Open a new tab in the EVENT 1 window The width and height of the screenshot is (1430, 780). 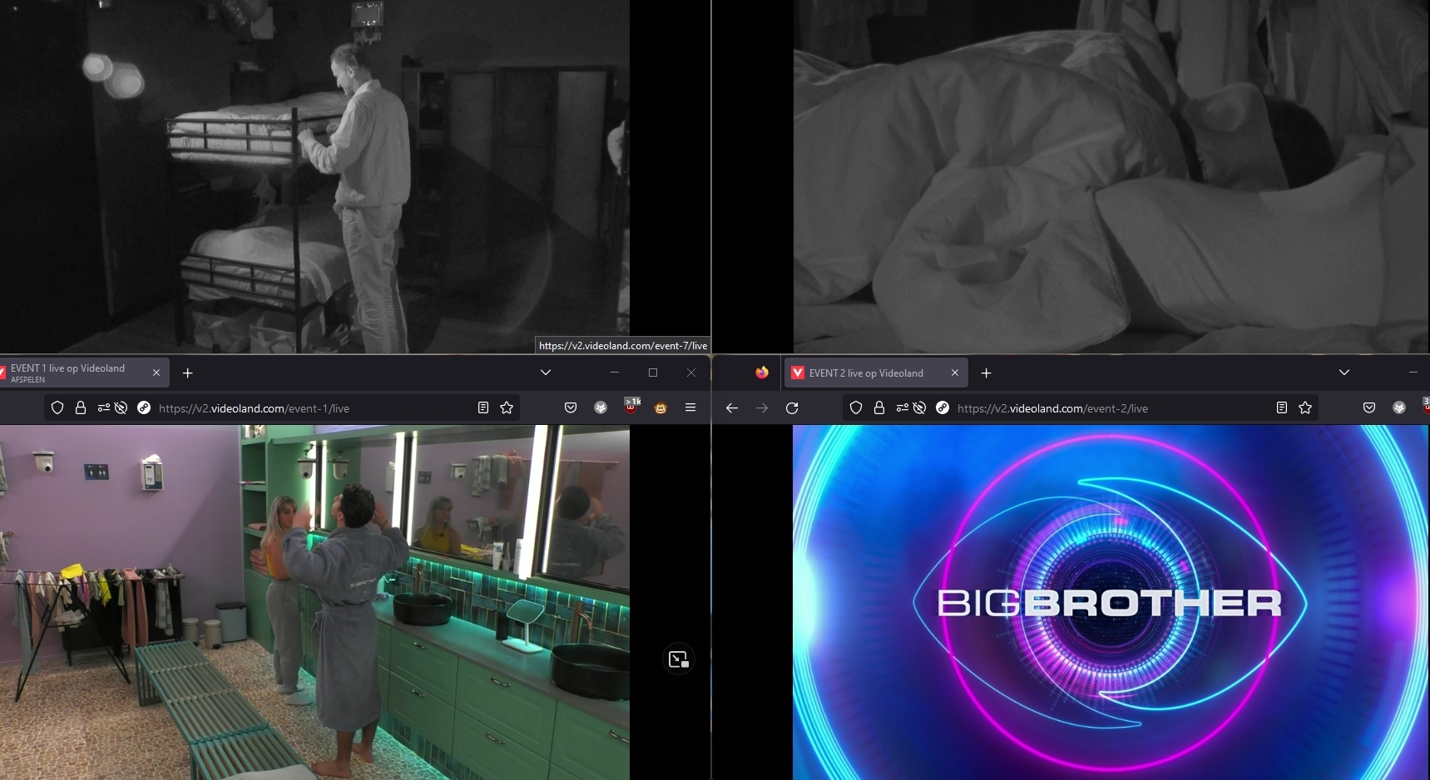188,373
